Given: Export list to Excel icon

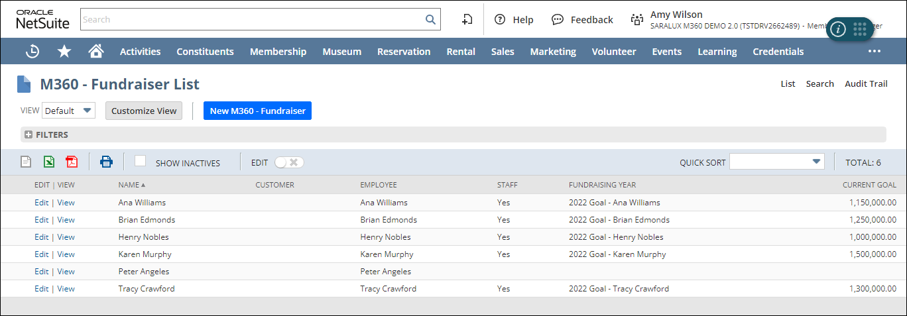Looking at the screenshot, I should [x=49, y=162].
